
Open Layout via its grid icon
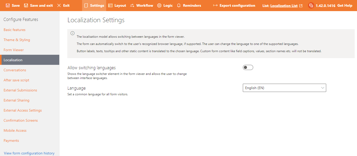[110, 5]
